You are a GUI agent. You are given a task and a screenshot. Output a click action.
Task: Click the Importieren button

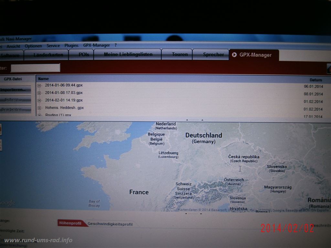[15, 89]
